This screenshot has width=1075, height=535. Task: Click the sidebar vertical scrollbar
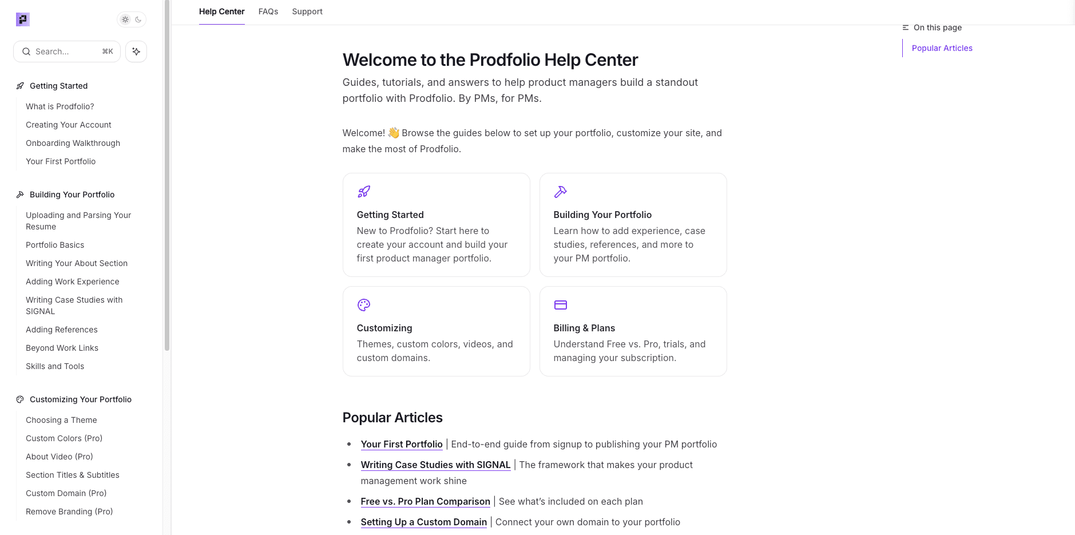[167, 175]
